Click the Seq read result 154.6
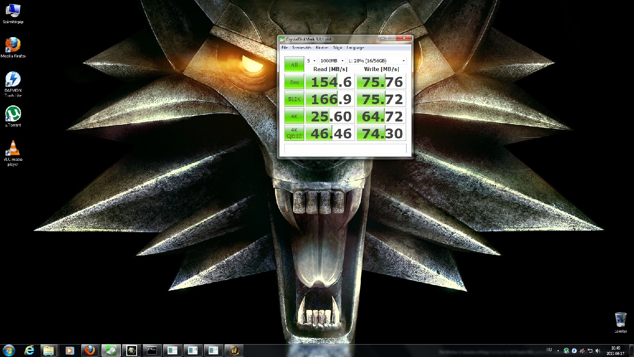The image size is (634, 357). [330, 82]
